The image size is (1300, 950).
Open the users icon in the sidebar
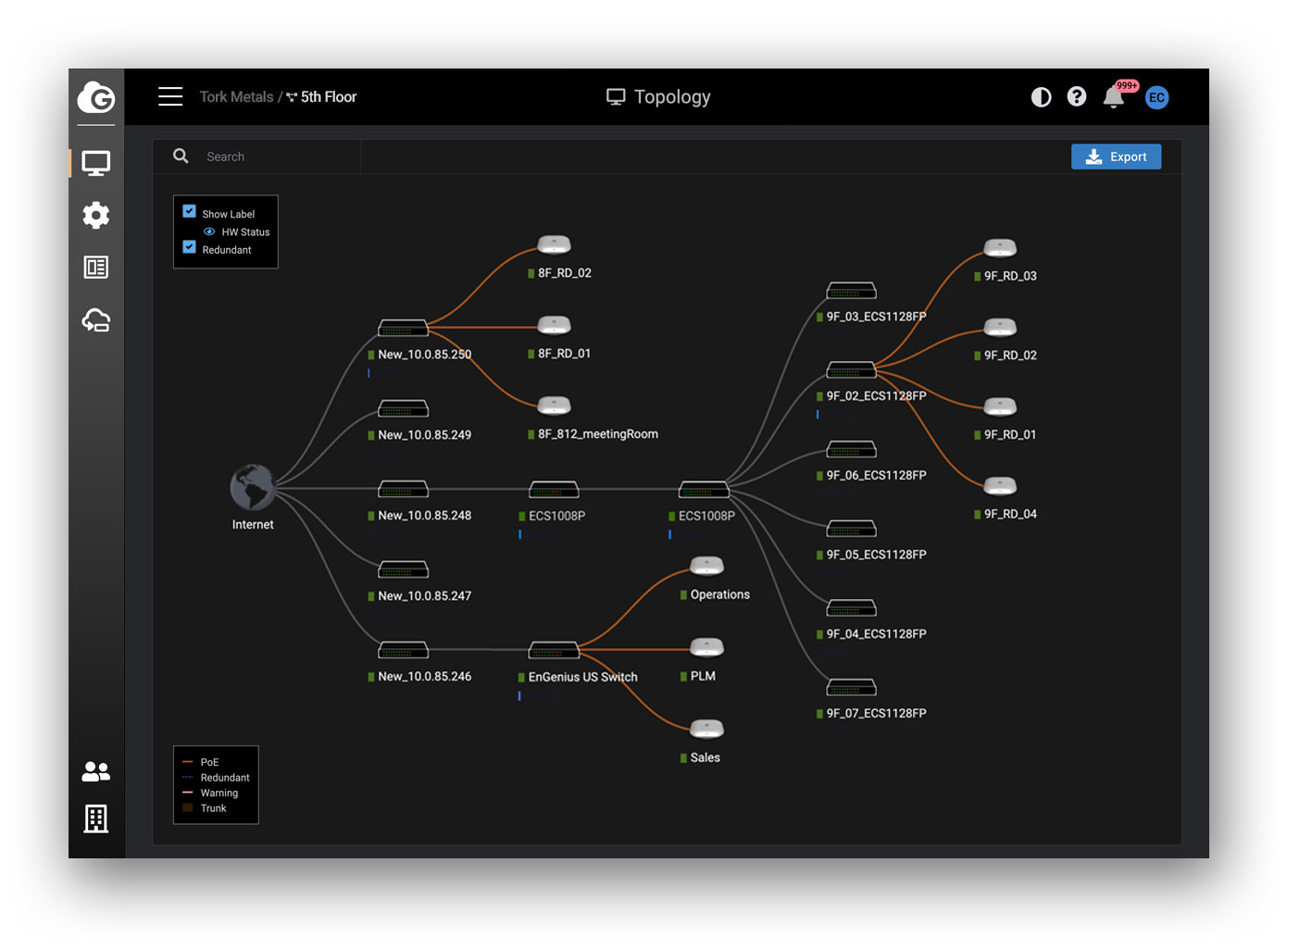pyautogui.click(x=96, y=770)
